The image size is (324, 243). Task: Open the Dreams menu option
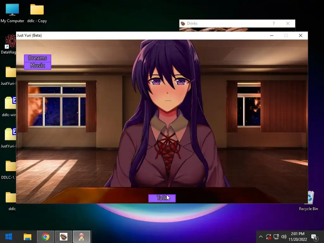click(37, 58)
